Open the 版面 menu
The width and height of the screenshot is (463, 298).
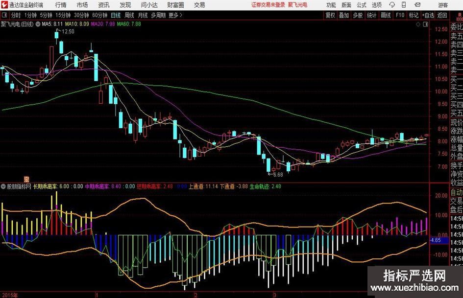tap(346, 5)
